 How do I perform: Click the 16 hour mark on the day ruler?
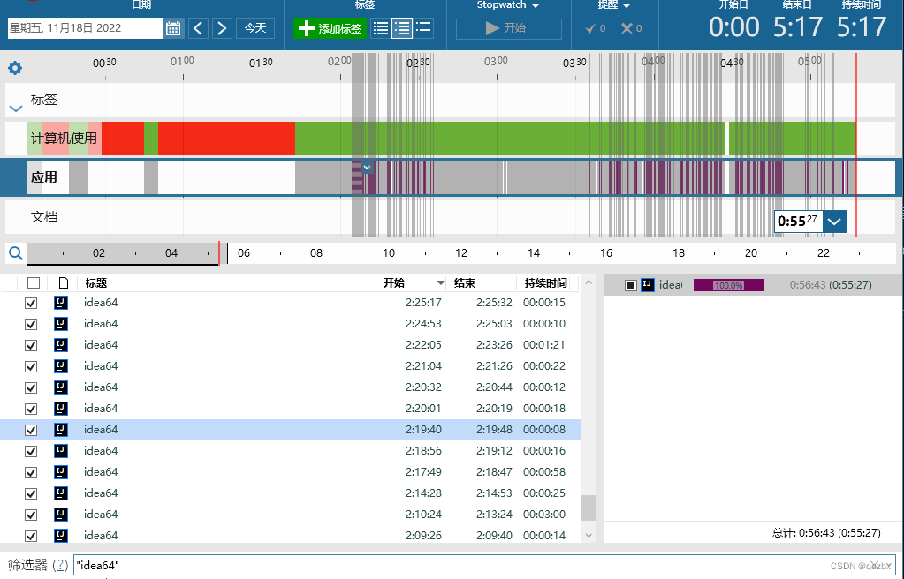[x=606, y=253]
